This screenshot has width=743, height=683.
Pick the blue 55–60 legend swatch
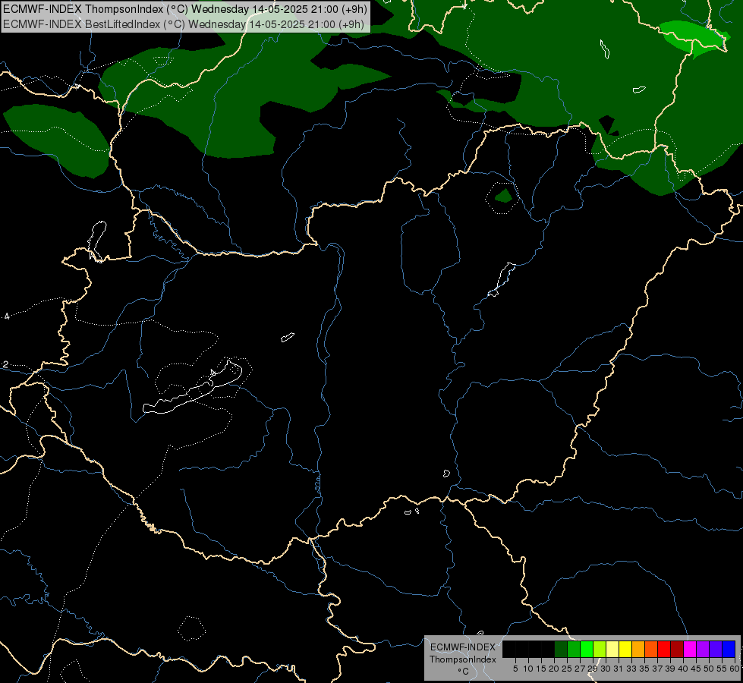(x=729, y=649)
